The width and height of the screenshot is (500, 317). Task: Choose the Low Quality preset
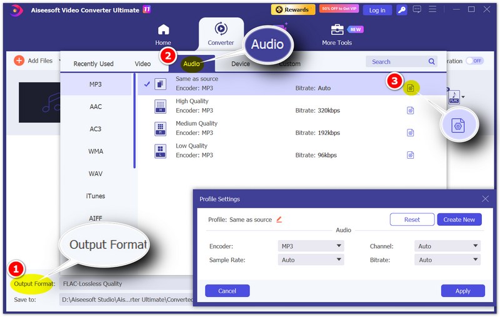tap(292, 151)
